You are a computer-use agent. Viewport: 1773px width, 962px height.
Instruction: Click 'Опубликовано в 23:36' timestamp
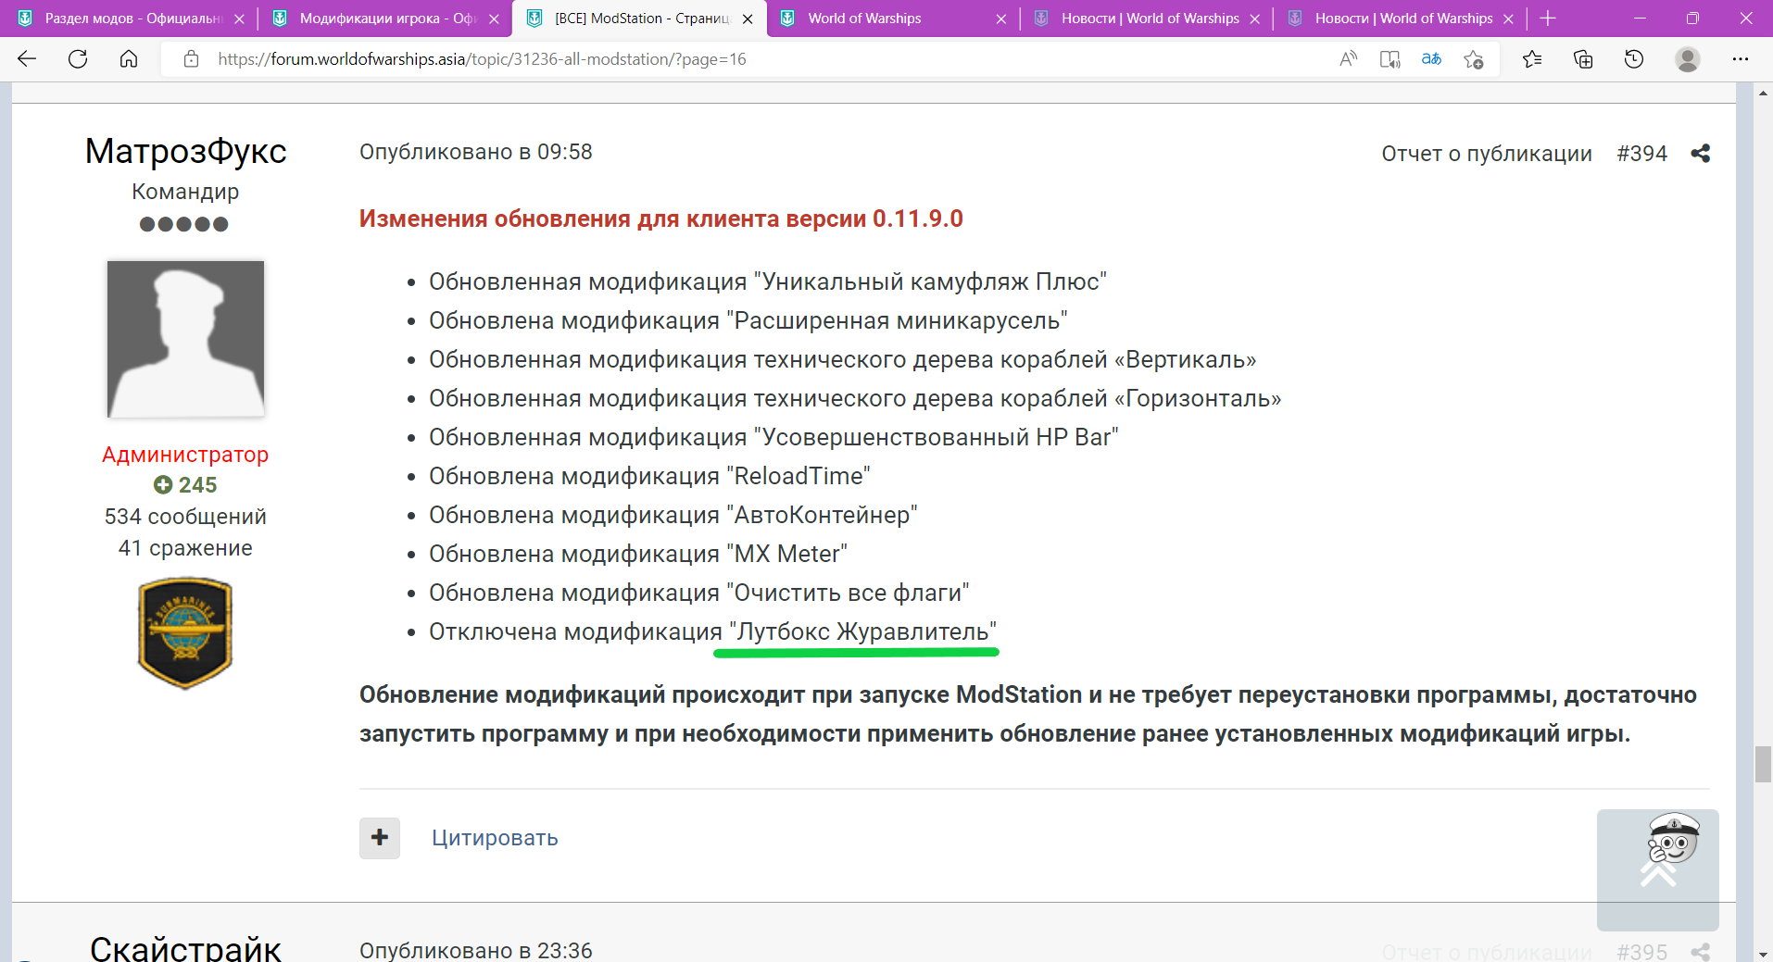[476, 951]
